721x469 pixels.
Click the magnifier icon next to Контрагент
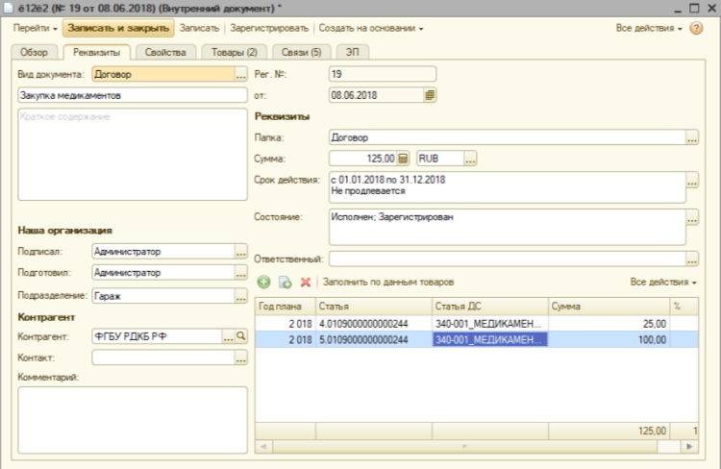click(x=241, y=336)
